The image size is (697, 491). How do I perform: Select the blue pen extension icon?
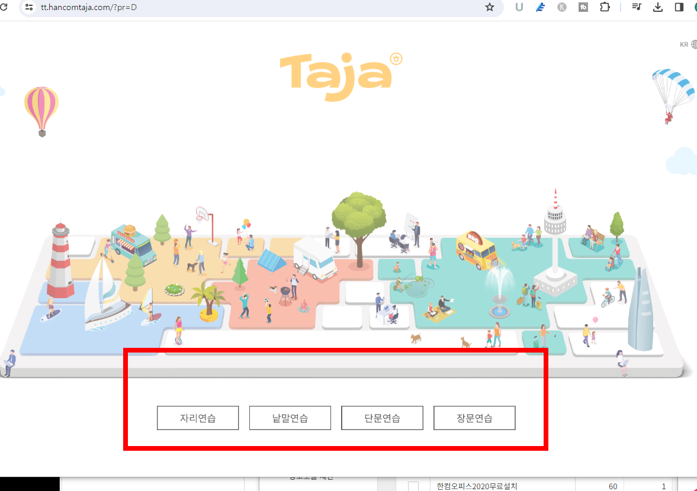tap(540, 8)
